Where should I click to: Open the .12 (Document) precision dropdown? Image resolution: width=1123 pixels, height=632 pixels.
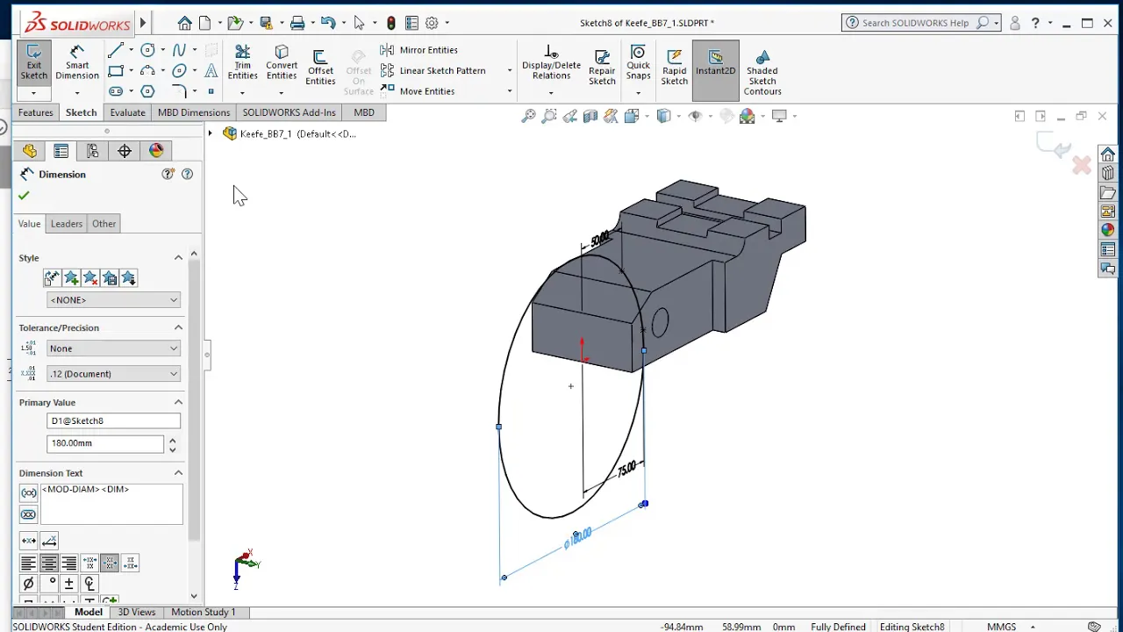tap(113, 374)
